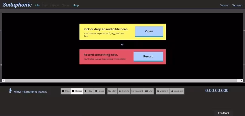
Task: Jump to Start of the track
Action: click(112, 91)
